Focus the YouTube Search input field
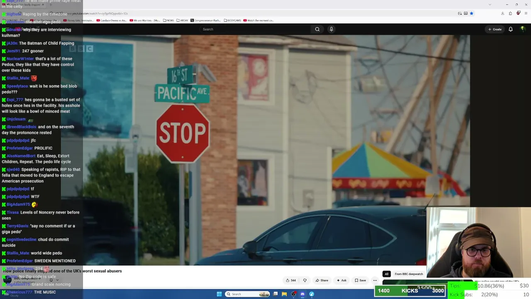Viewport: 531px width, 299px height. (255, 29)
